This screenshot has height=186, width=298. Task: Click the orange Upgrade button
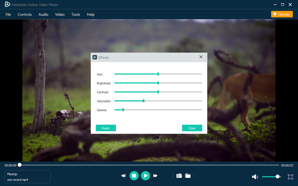click(282, 14)
